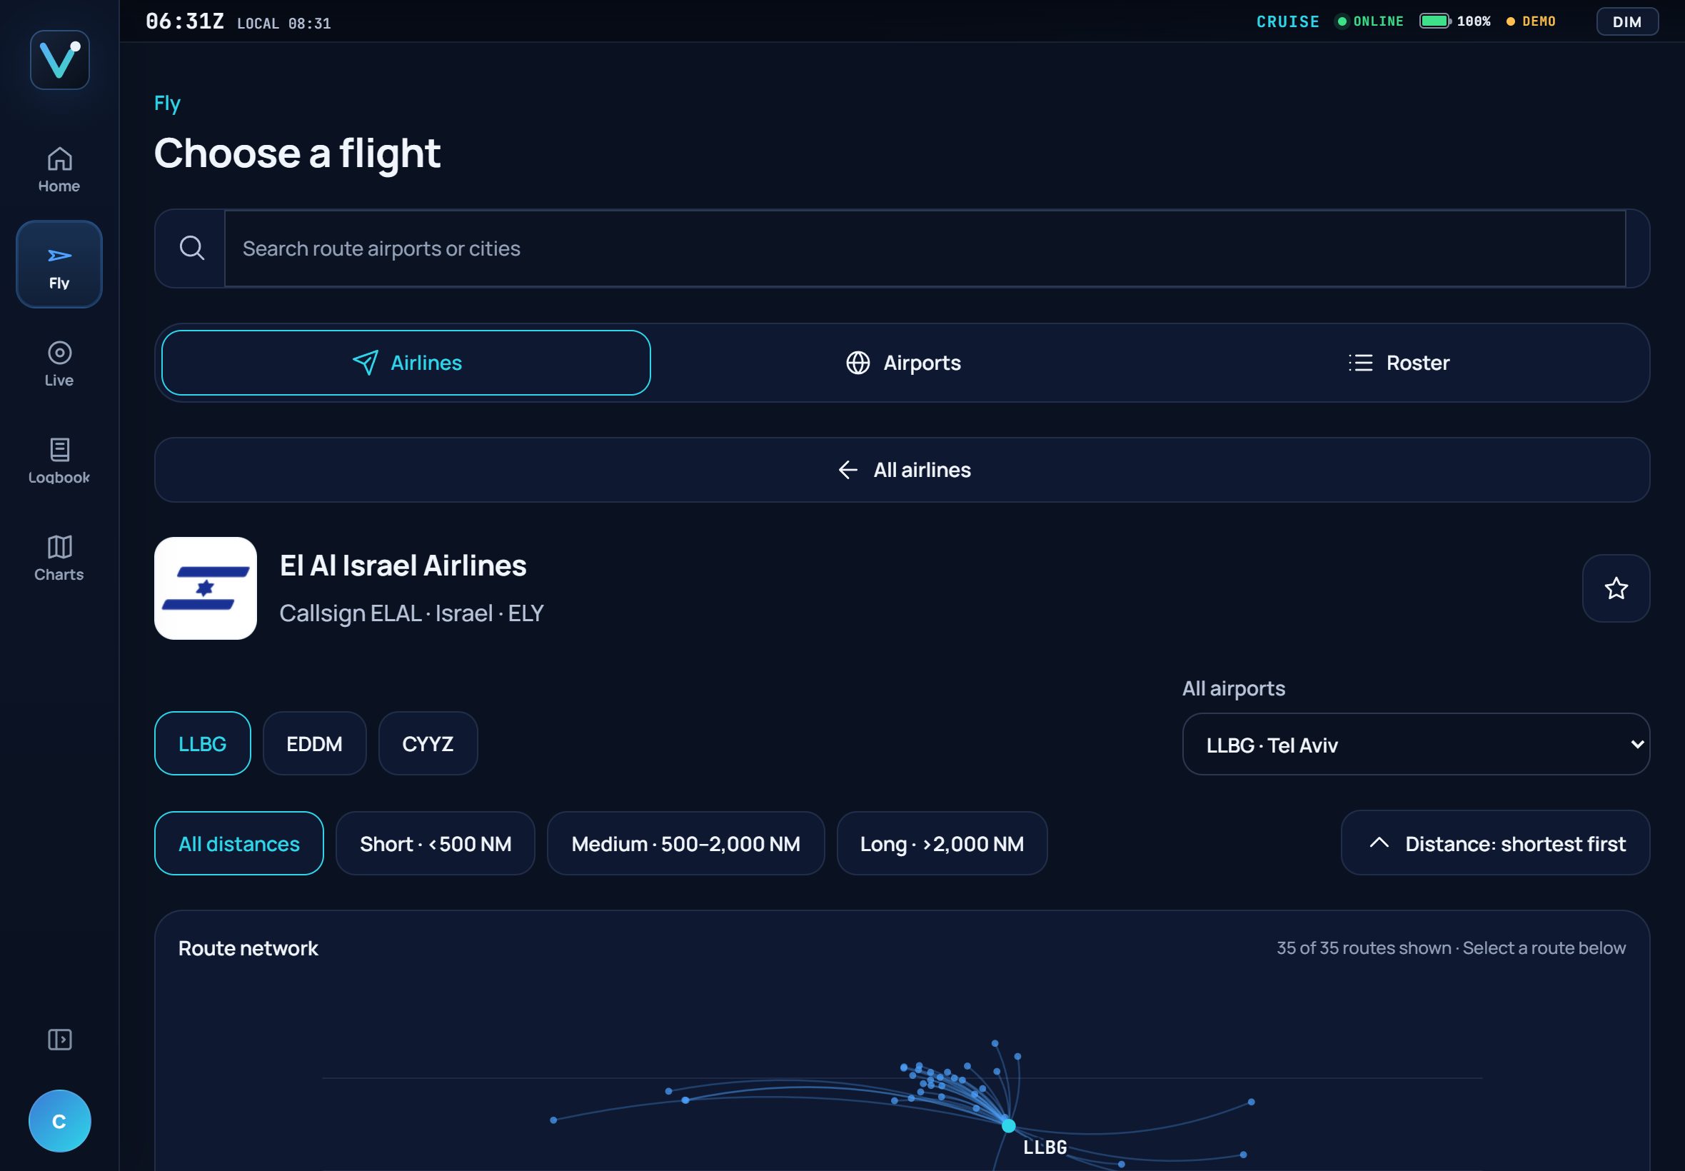Filter by Long over 2,000 NM routes
Viewport: 1685px width, 1171px height.
coord(942,843)
